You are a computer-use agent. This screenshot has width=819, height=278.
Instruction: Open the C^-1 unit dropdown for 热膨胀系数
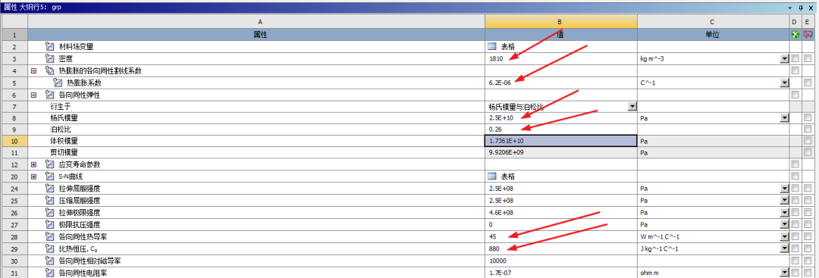pos(784,83)
